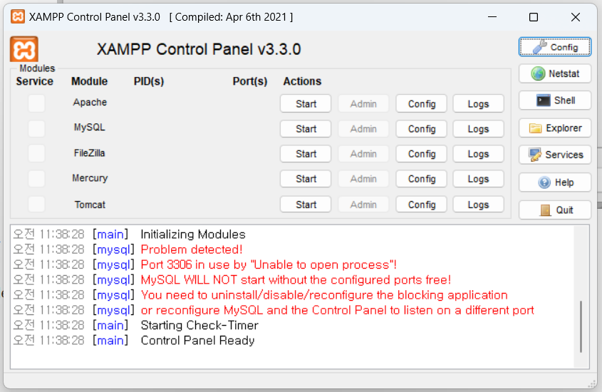Click the 'Control Panel Ready' log entry
The height and width of the screenshot is (392, 602).
(197, 341)
